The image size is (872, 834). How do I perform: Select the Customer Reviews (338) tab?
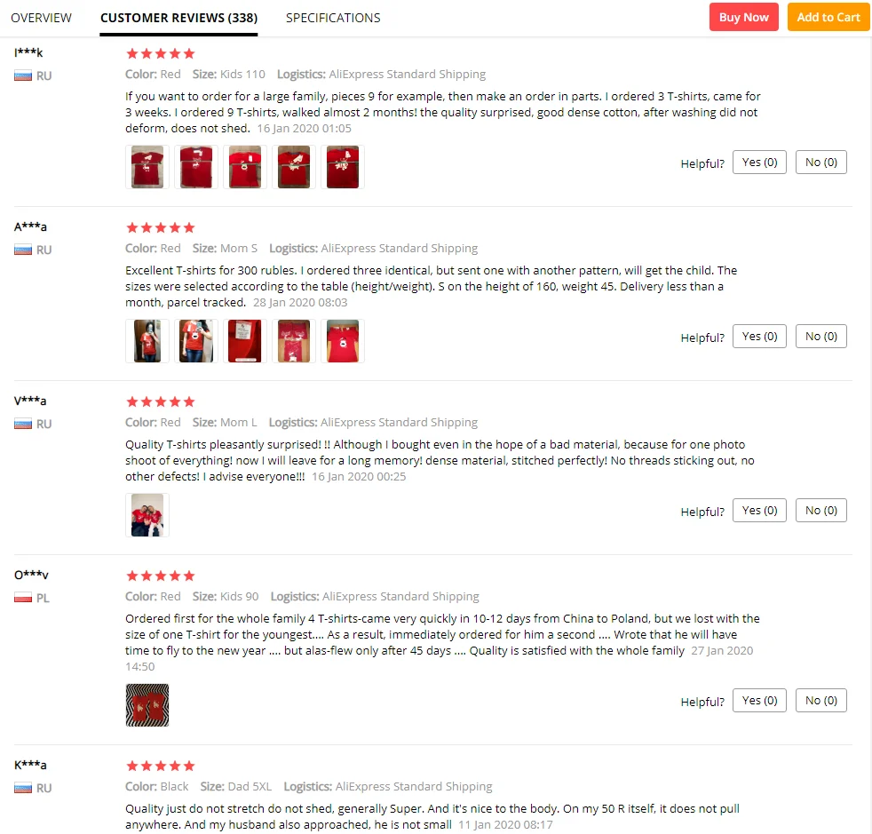pyautogui.click(x=178, y=18)
